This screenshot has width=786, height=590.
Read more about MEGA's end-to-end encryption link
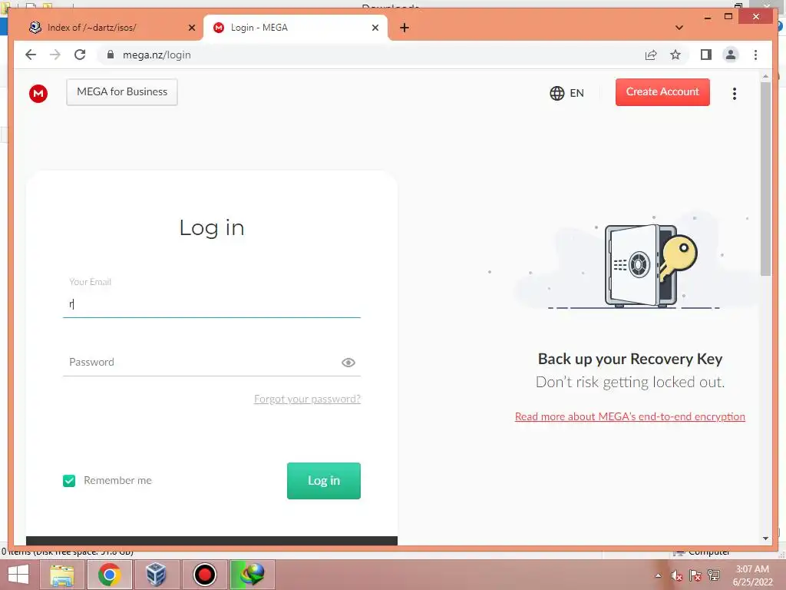[x=629, y=416]
